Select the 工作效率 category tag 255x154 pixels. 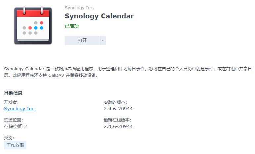[x=15, y=145]
